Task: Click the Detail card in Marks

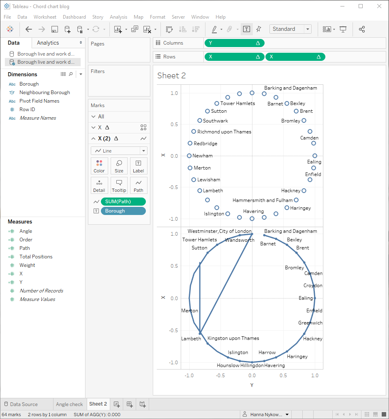Action: 99,185
